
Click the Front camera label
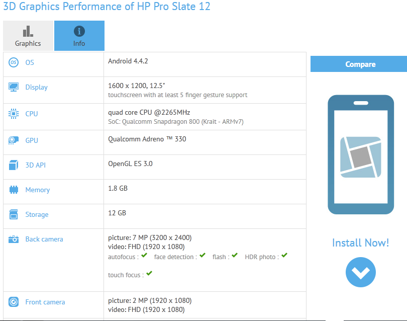[45, 302]
